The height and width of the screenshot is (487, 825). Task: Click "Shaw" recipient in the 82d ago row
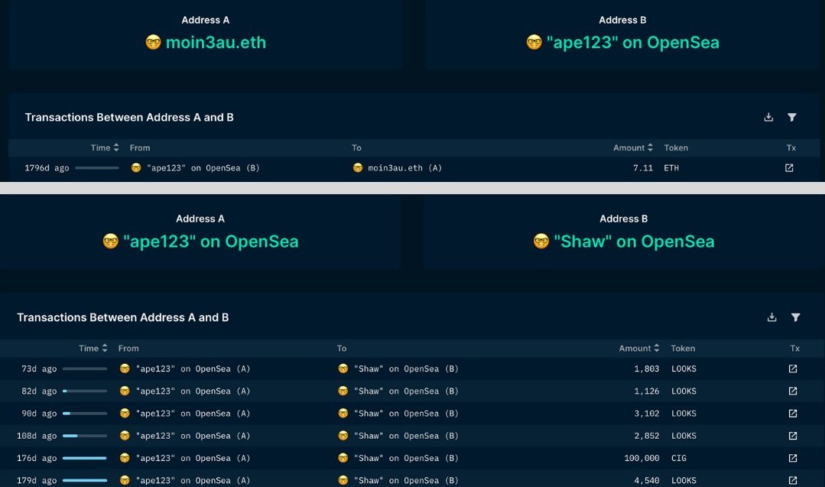[x=405, y=391]
